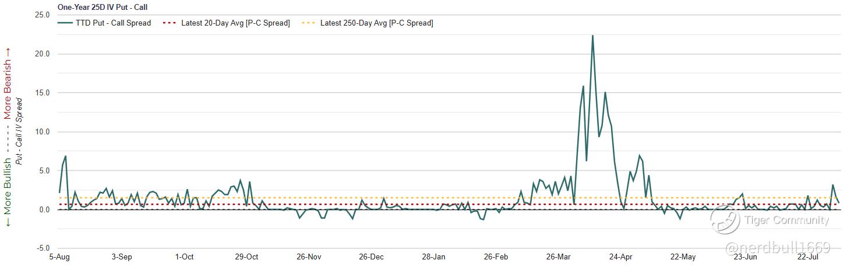The width and height of the screenshot is (847, 267).
Task: Click the 26-Feb date axis label
Action: (496, 257)
